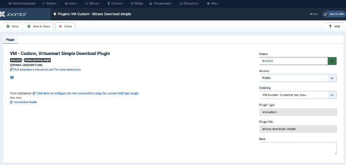Expand the Ordering dropdown
Screen dimensions: 346x165
tap(298, 95)
